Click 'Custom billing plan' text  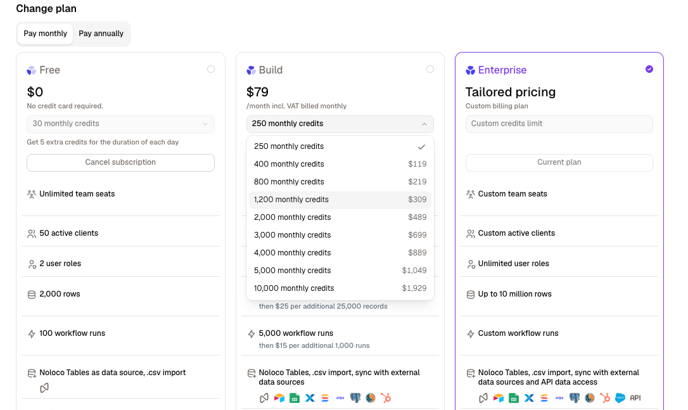coord(497,106)
